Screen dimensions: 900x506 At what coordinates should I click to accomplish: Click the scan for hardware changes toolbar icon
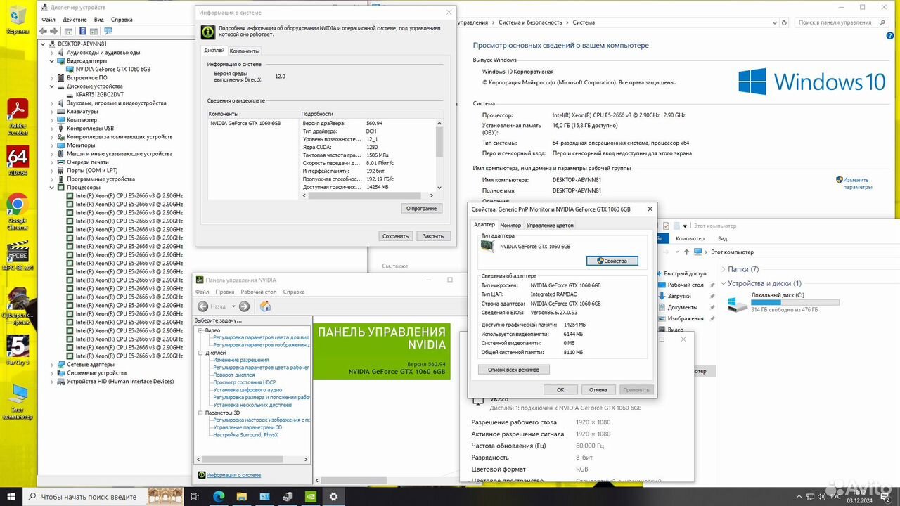pos(108,31)
